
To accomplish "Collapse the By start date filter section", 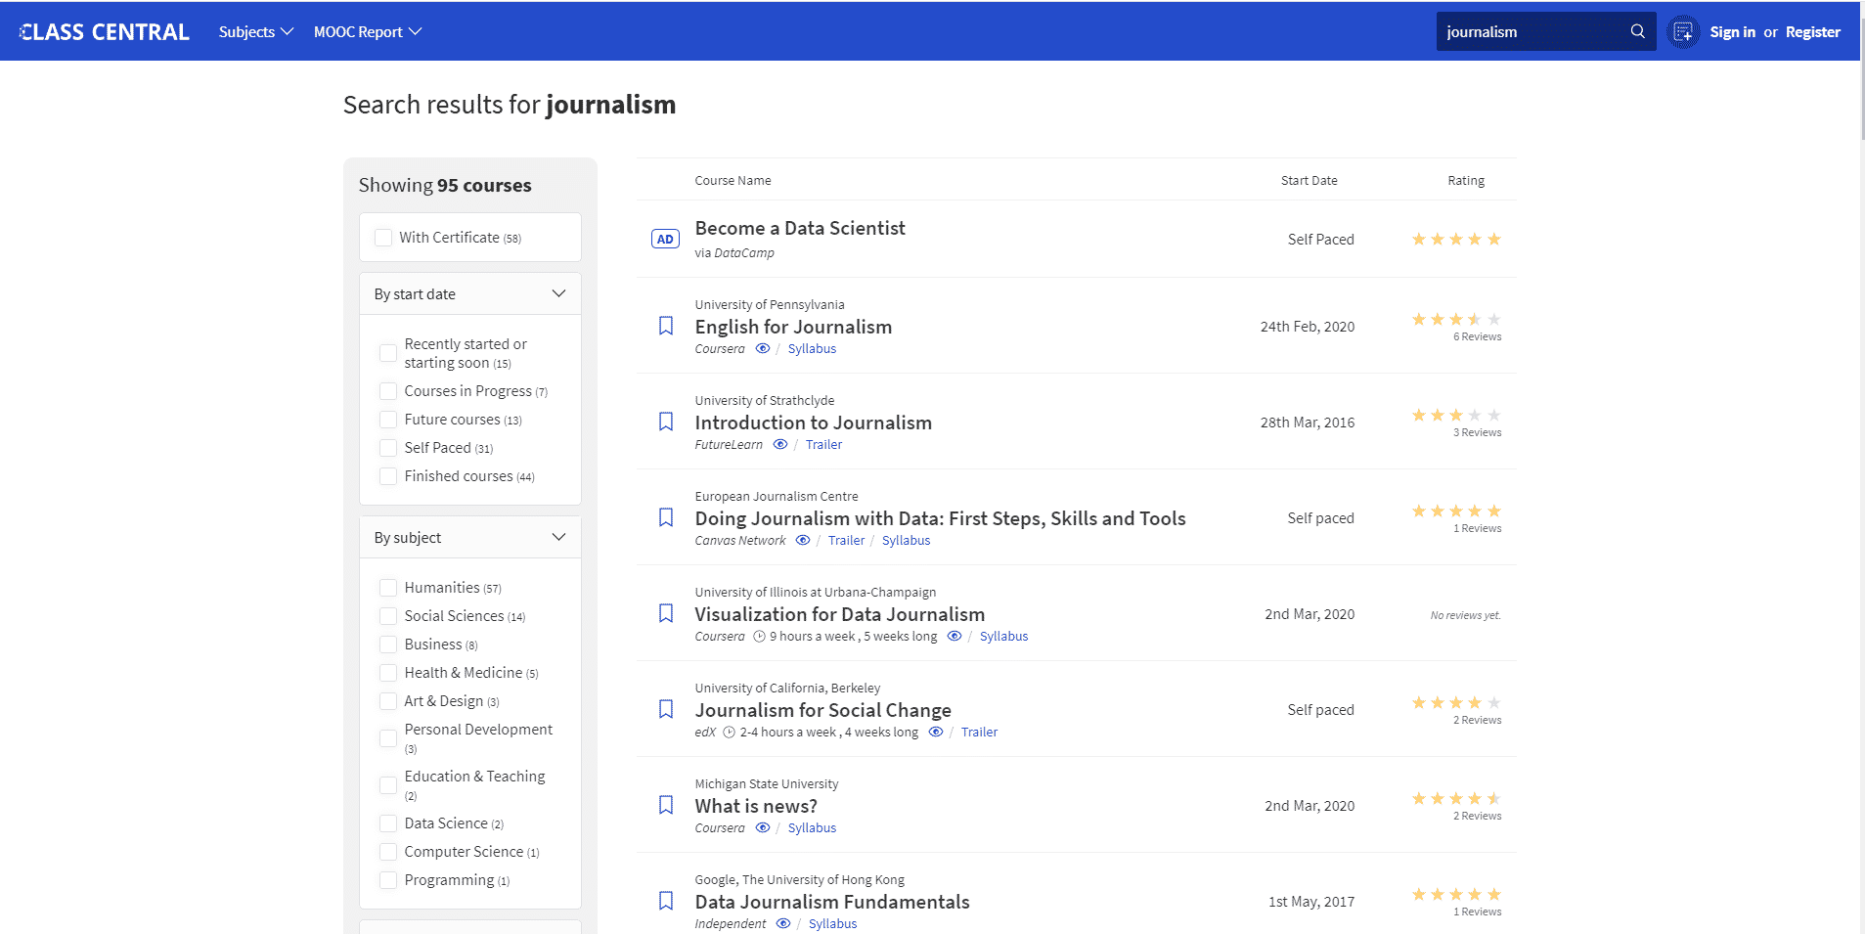I will pos(470,293).
